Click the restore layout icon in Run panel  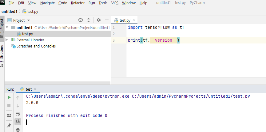[x=9, y=115]
